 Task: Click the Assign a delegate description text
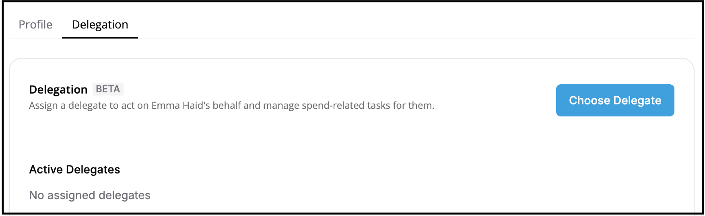pos(231,106)
